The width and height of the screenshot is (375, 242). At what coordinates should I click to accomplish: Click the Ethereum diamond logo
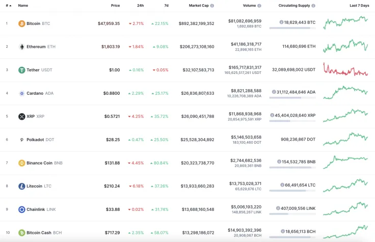(22, 47)
